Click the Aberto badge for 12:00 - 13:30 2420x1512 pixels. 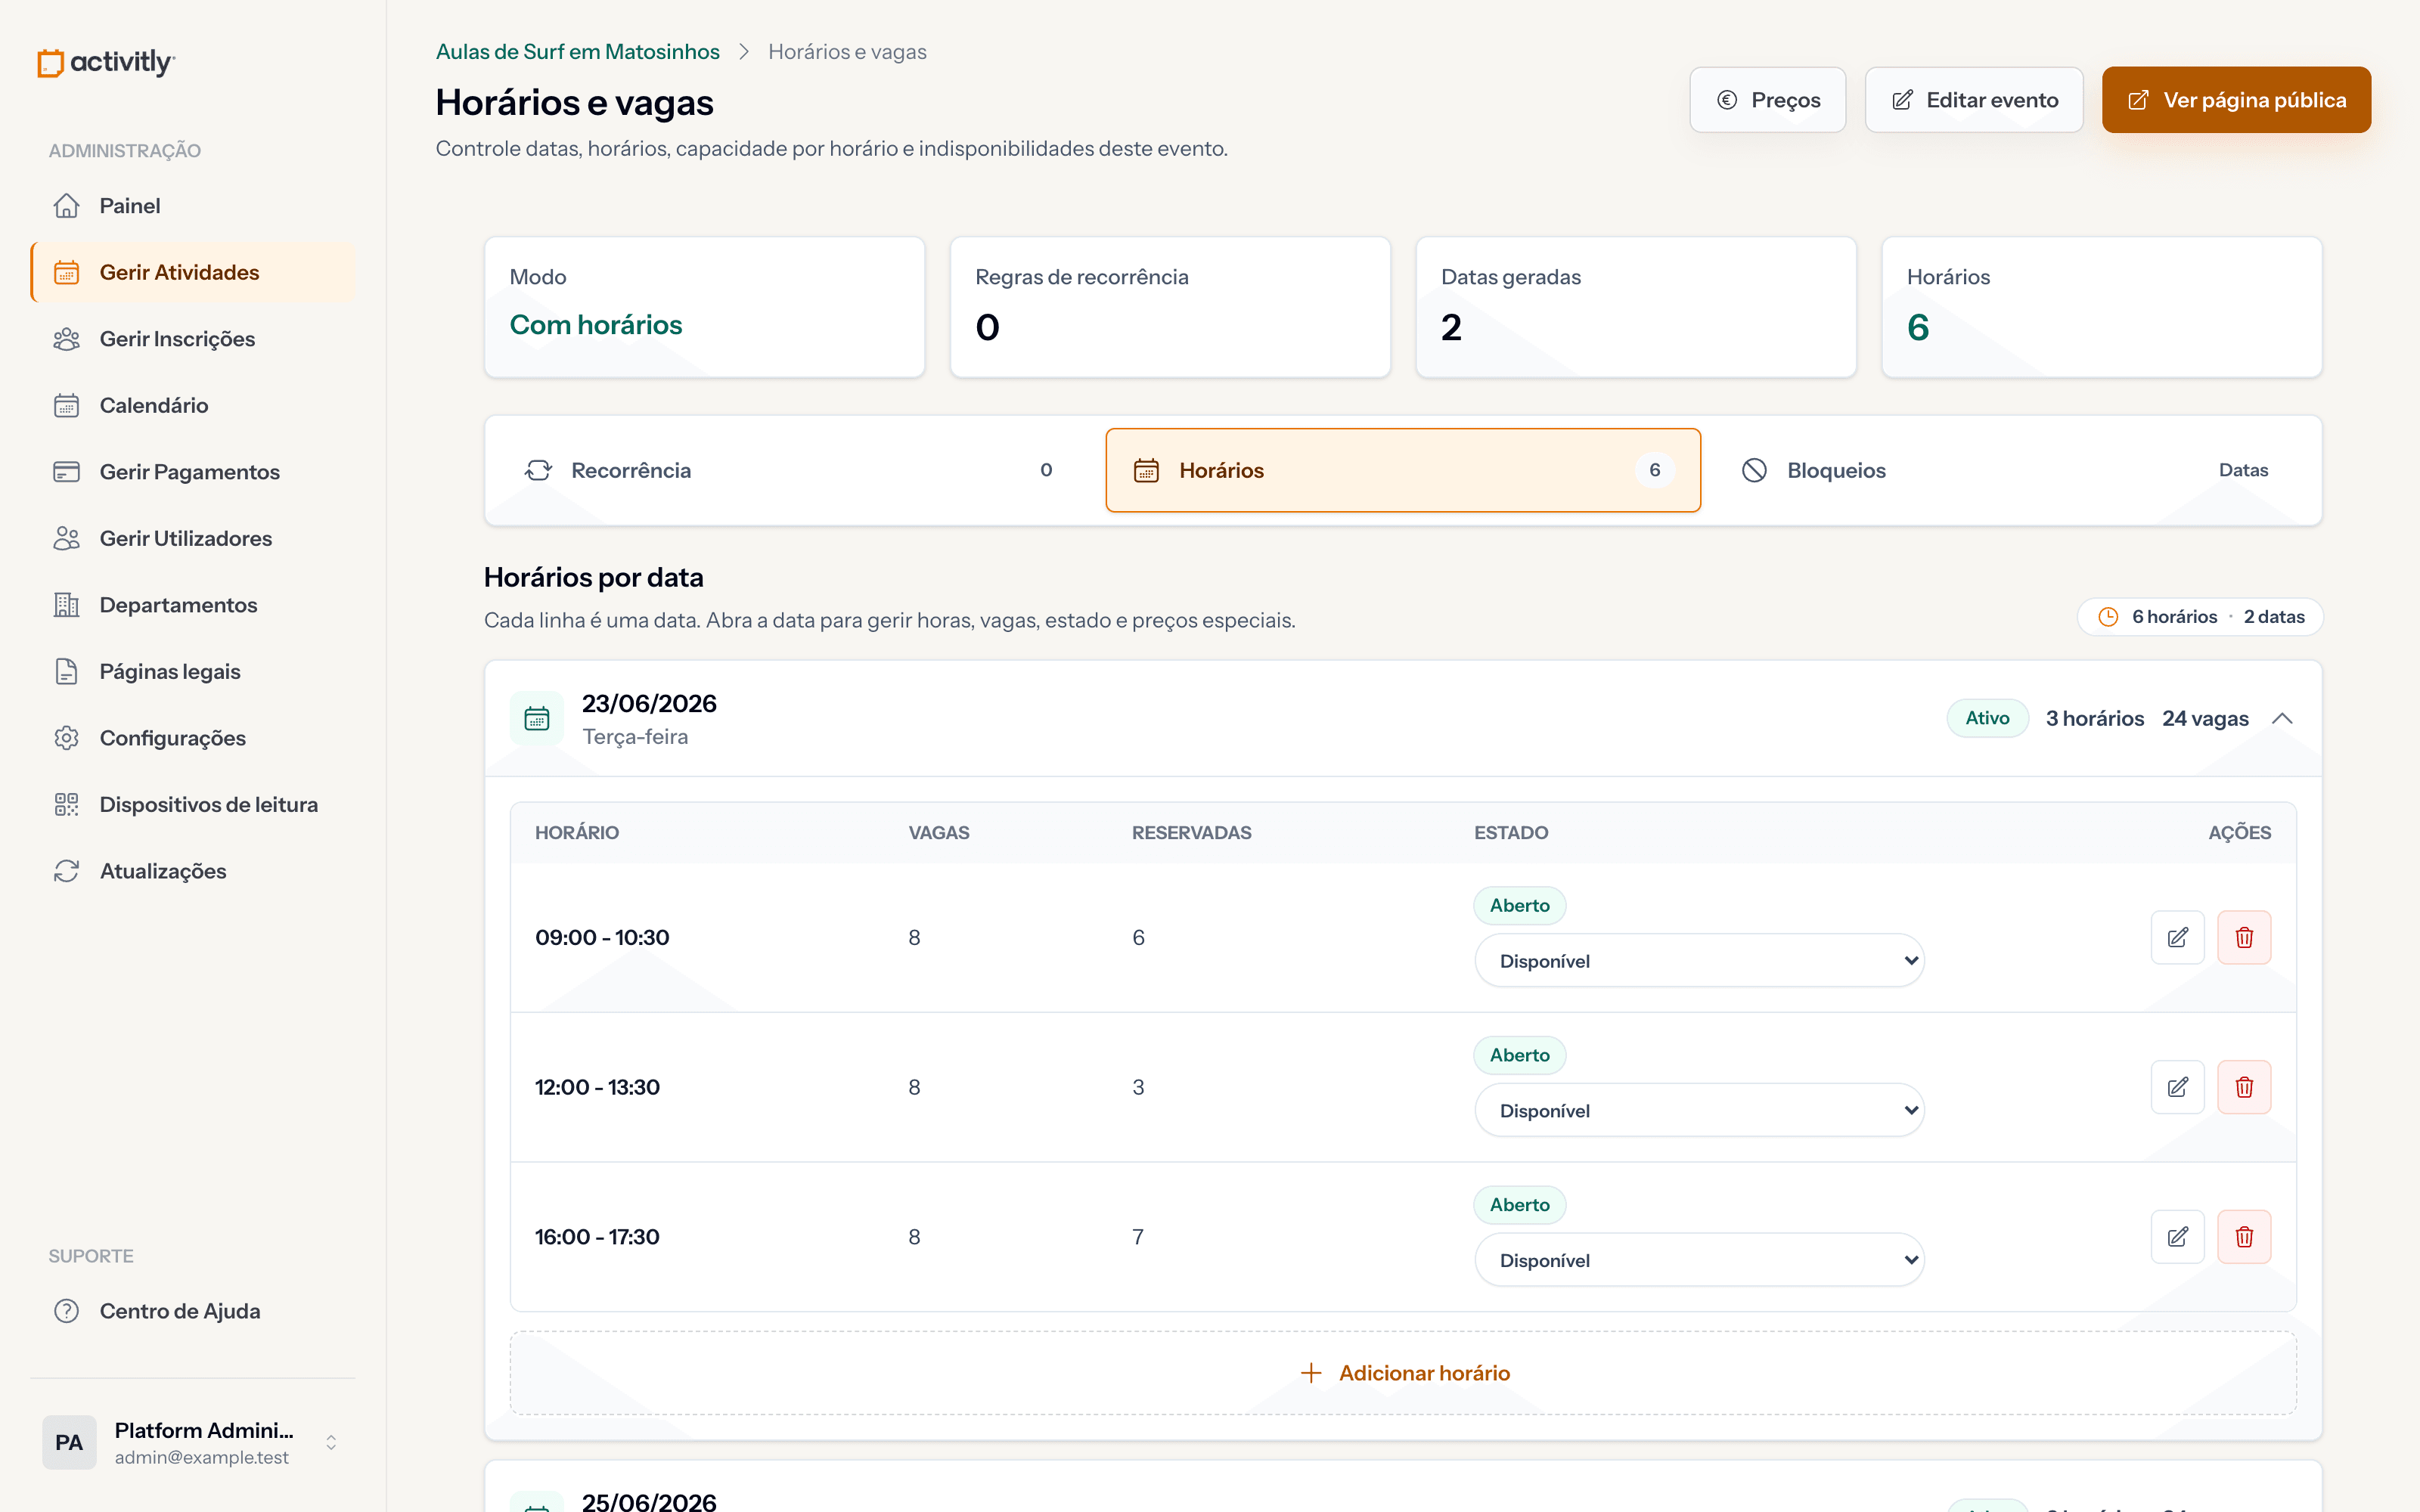[x=1519, y=1055]
